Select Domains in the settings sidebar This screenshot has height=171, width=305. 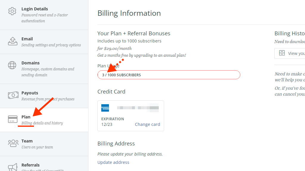pyautogui.click(x=44, y=69)
